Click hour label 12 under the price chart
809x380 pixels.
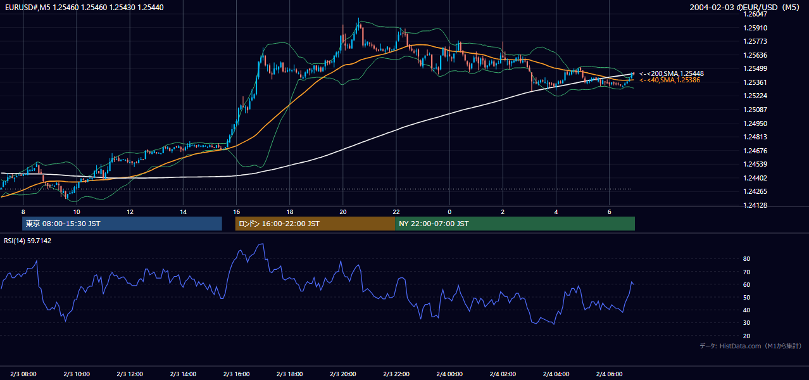click(130, 212)
